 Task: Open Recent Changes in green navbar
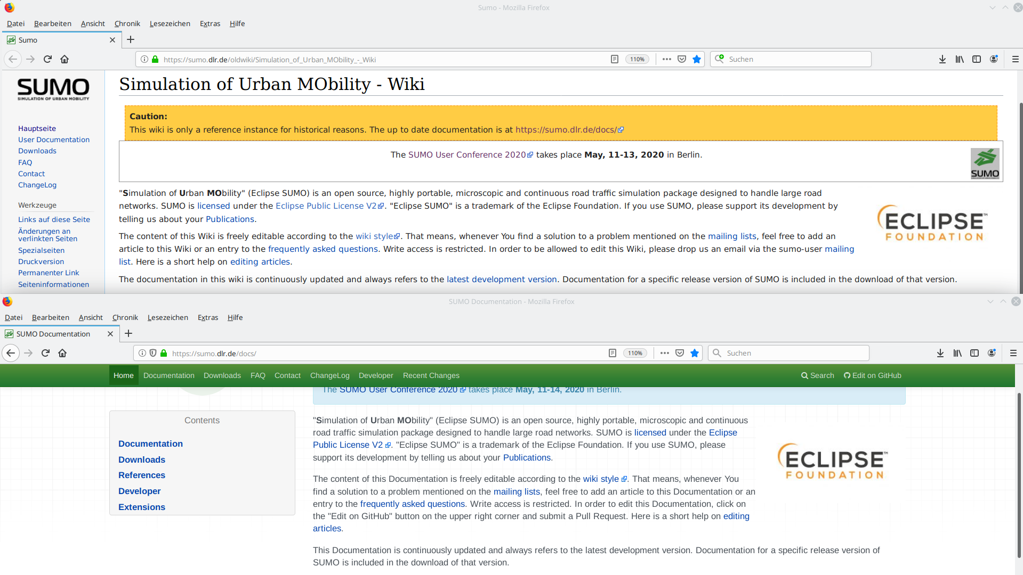pos(431,375)
